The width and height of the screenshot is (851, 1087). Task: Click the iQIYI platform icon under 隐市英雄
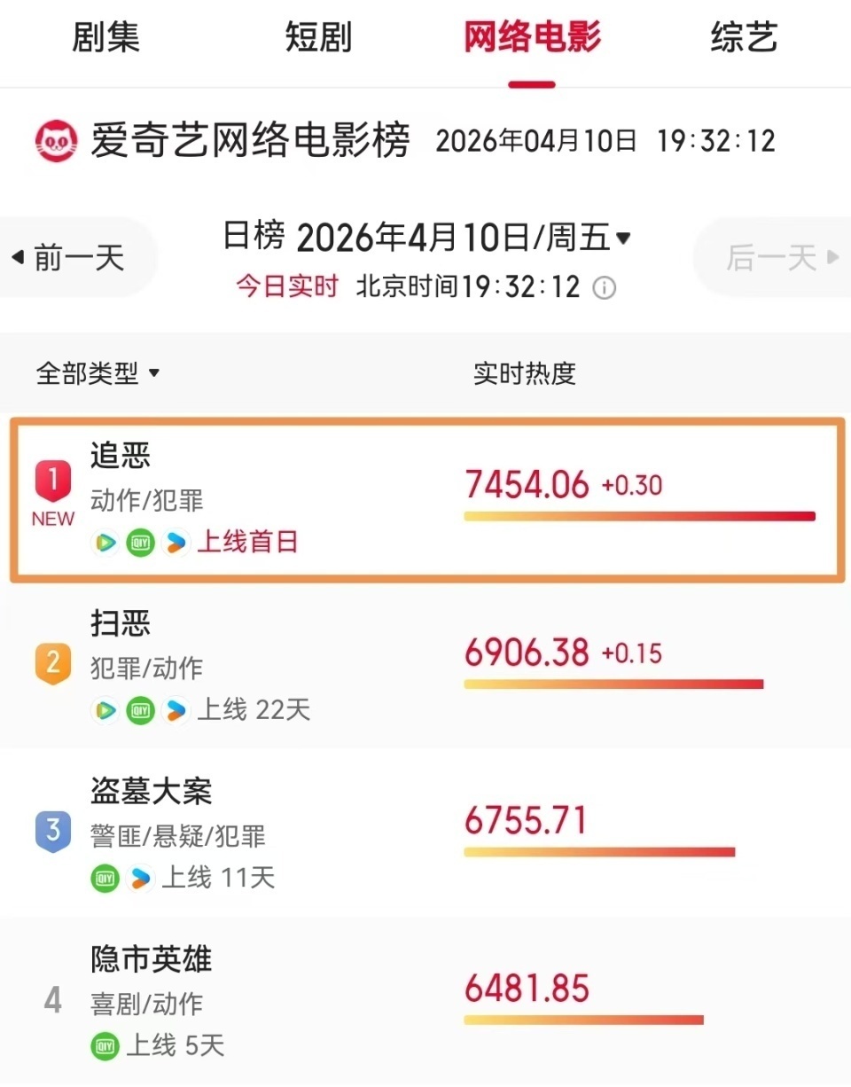coord(105,1046)
